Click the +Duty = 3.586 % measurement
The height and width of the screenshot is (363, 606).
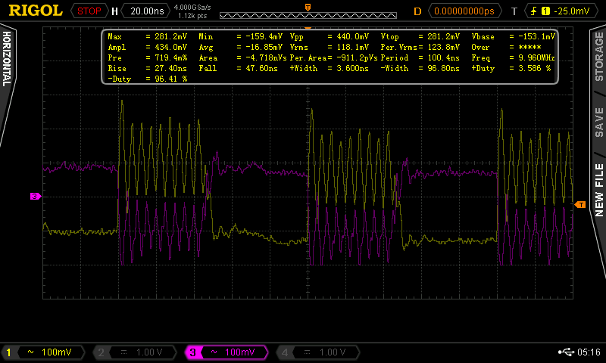(x=511, y=68)
